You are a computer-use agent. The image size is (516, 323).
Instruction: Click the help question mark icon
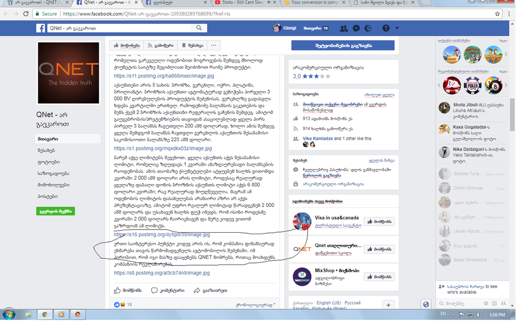coord(385,28)
